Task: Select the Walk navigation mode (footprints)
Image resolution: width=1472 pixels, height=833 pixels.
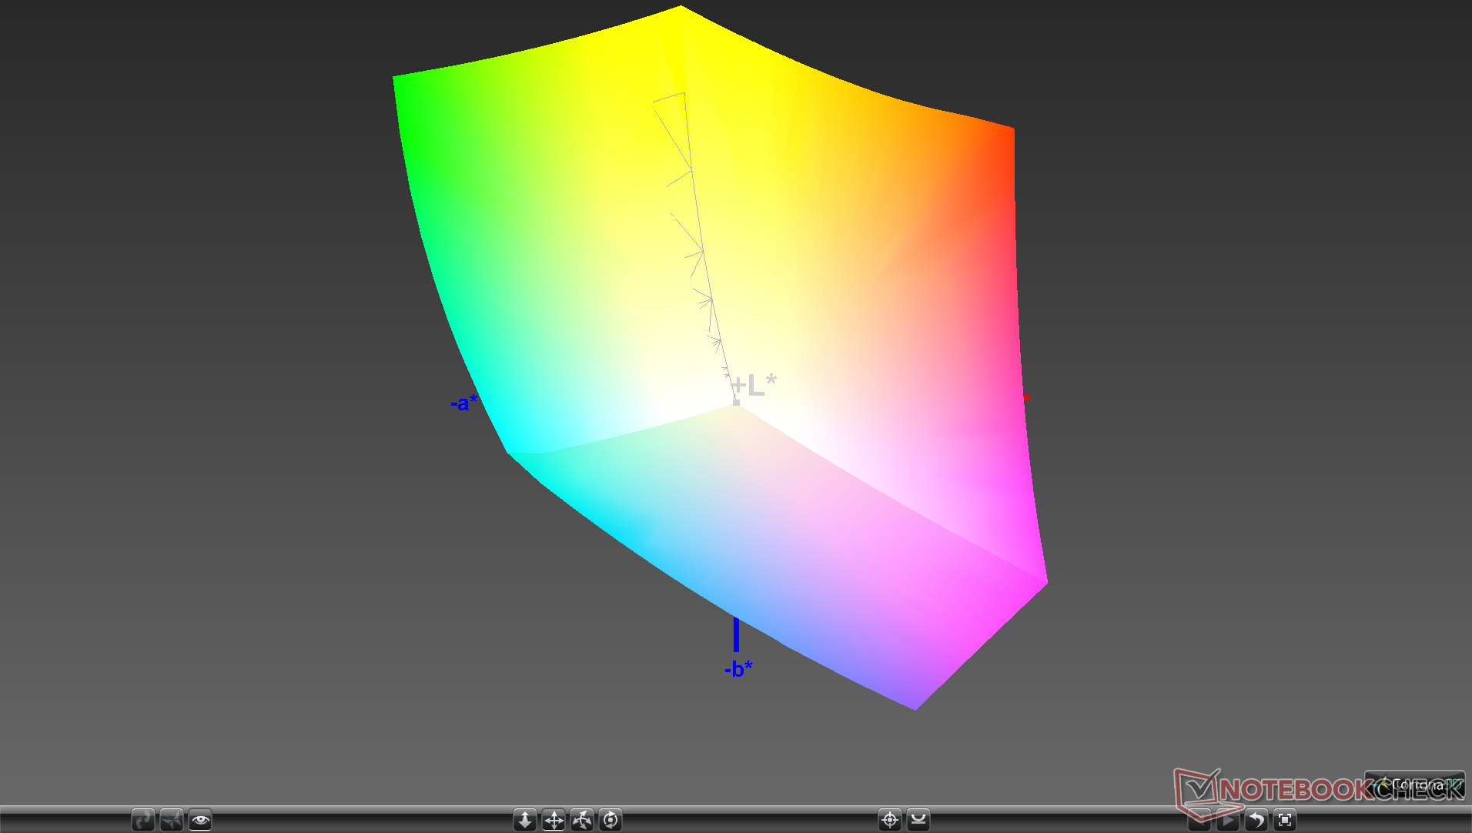Action: [x=143, y=820]
